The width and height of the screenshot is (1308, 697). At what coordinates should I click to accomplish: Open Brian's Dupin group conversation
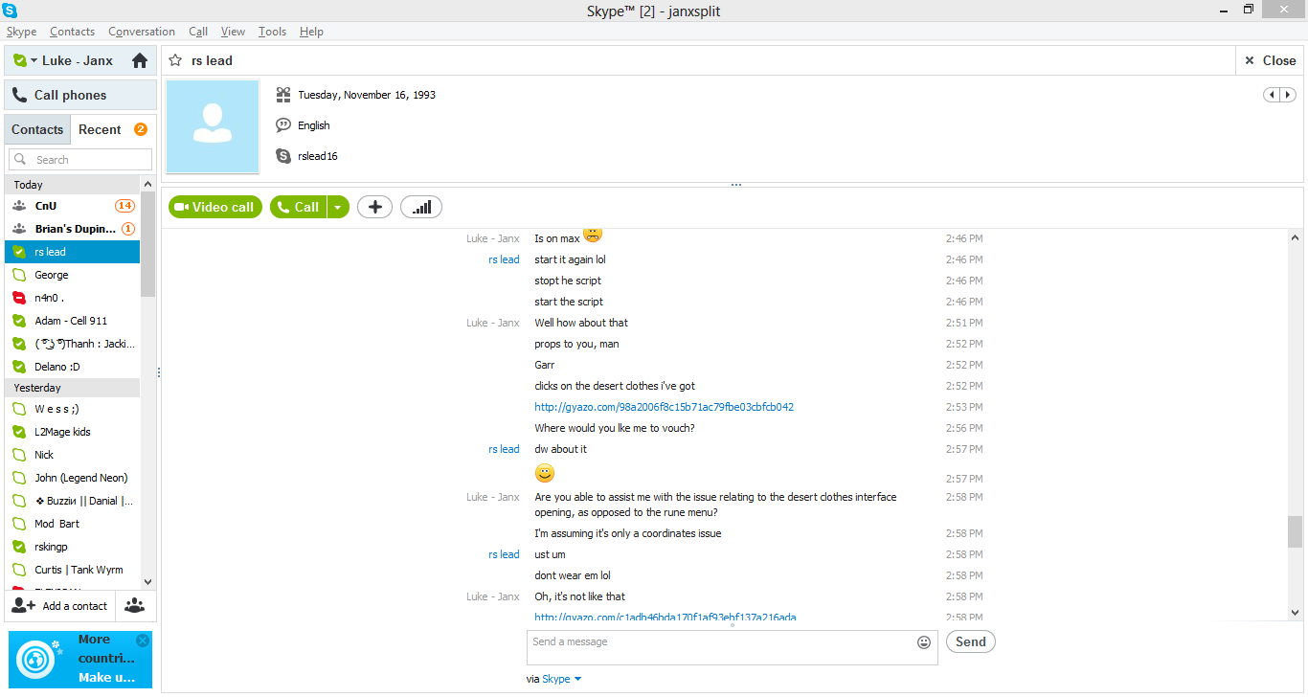coord(73,229)
